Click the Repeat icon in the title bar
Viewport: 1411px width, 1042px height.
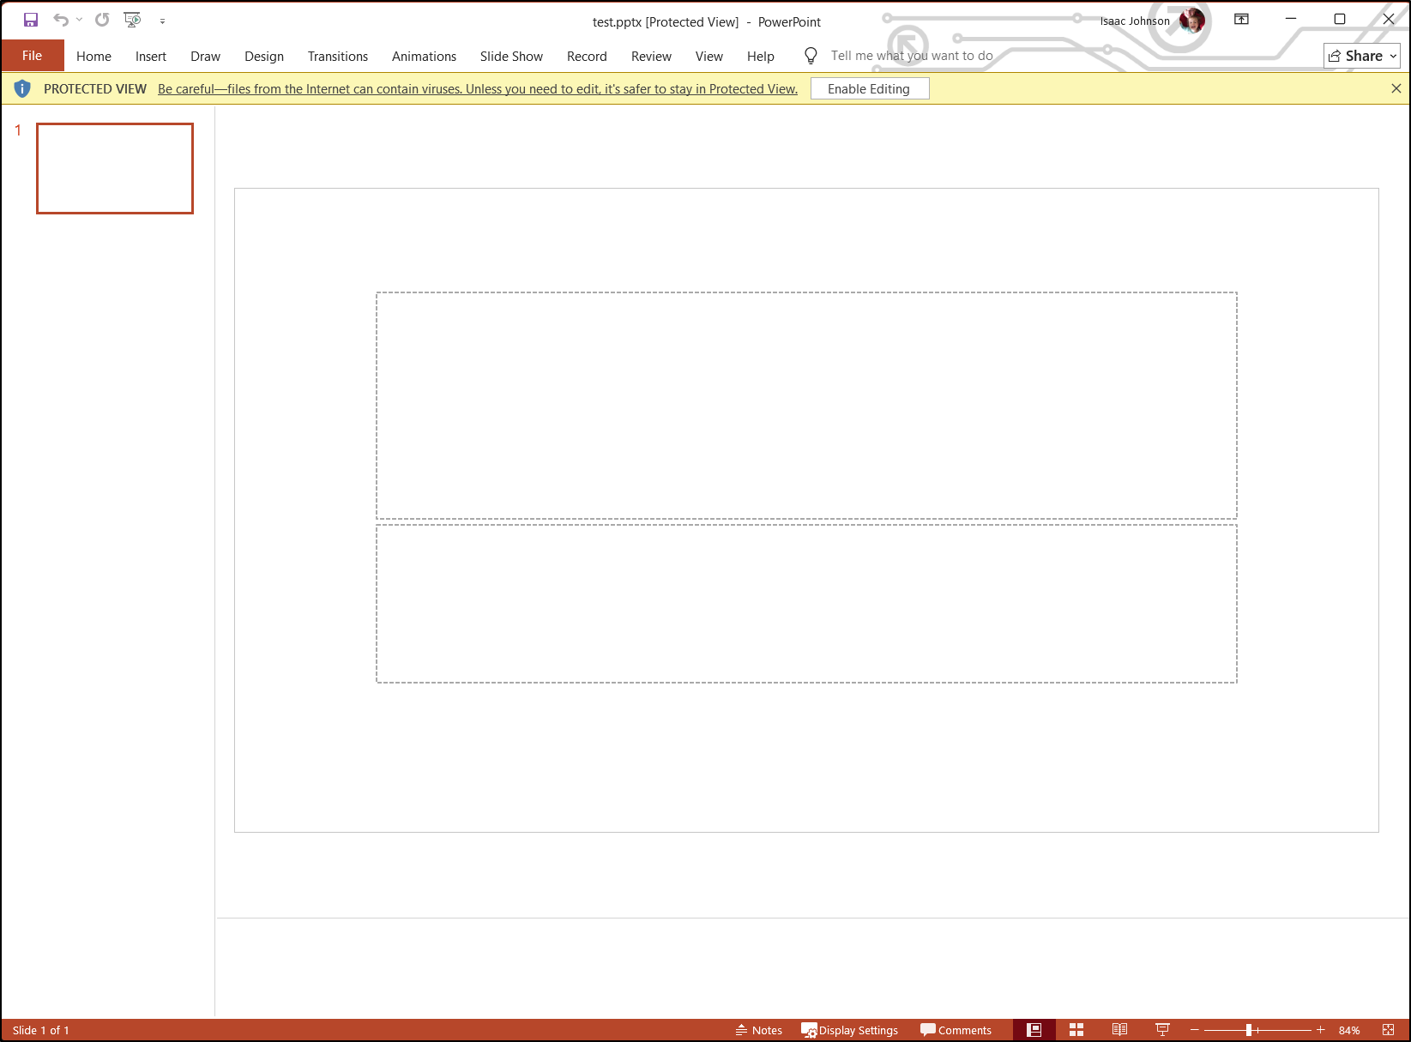(102, 20)
